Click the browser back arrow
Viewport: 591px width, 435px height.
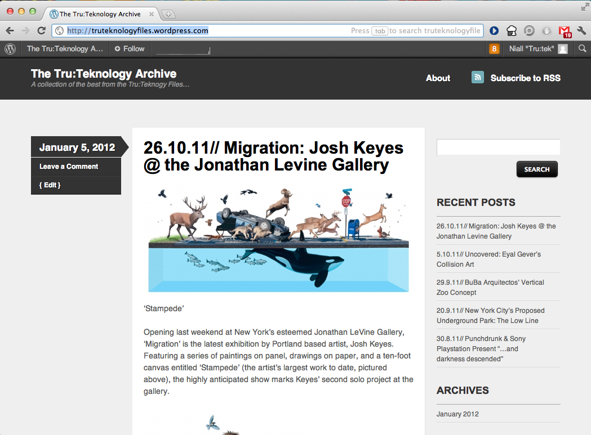10,31
